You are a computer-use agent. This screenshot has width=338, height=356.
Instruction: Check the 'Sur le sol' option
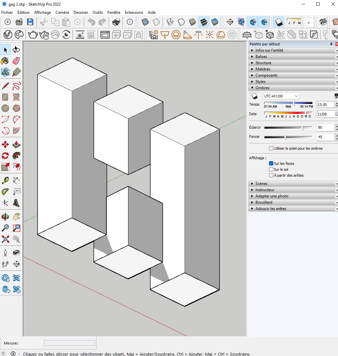click(271, 169)
